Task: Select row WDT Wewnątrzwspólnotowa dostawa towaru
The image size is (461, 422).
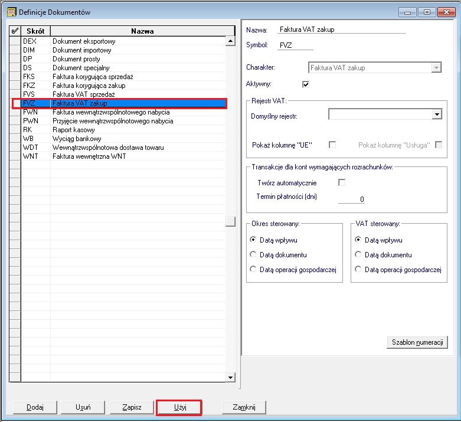Action: click(x=123, y=148)
